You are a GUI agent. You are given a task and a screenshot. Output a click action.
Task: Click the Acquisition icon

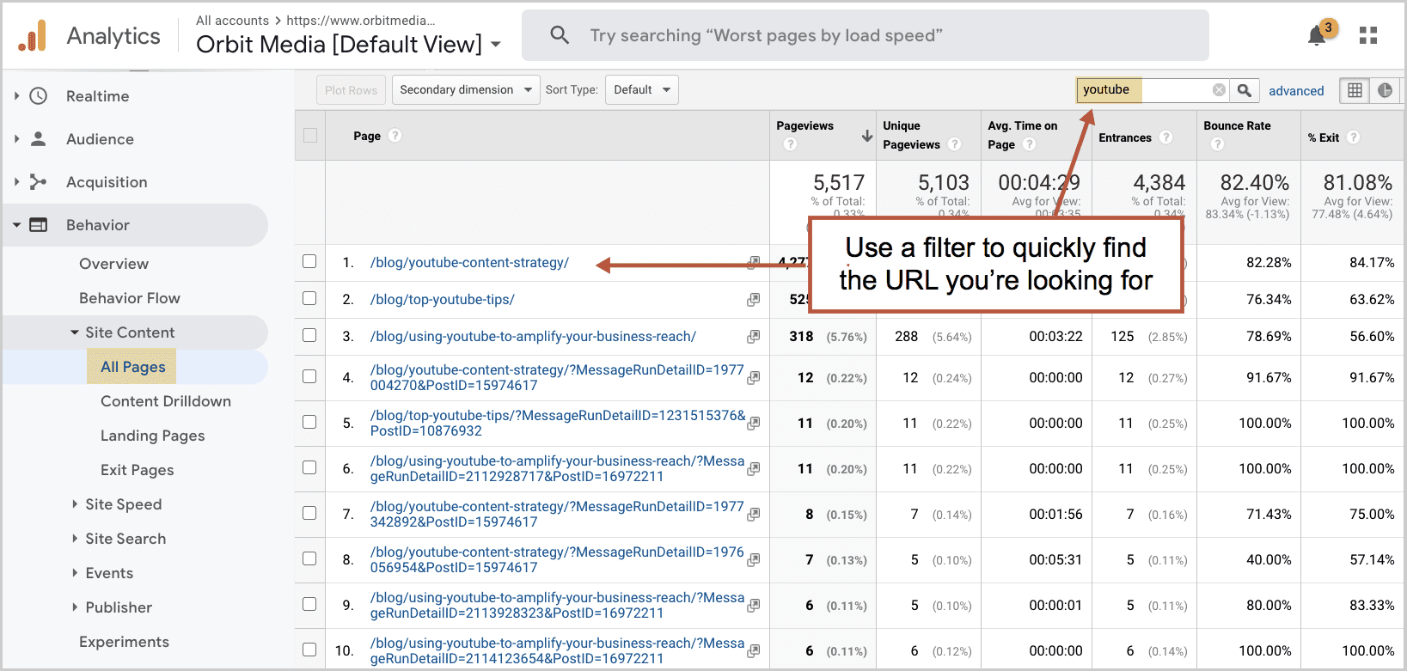pos(39,182)
